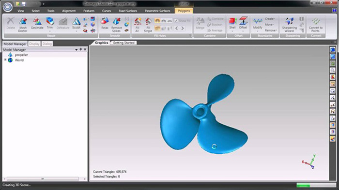Select the Fill Single tool

148,25
